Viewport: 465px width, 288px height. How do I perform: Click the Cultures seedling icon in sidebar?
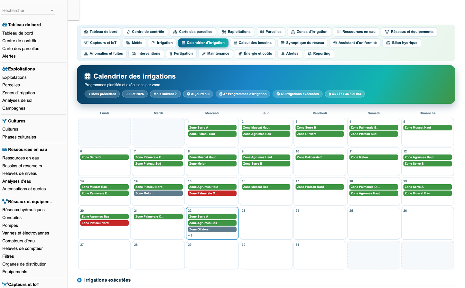tap(5, 121)
